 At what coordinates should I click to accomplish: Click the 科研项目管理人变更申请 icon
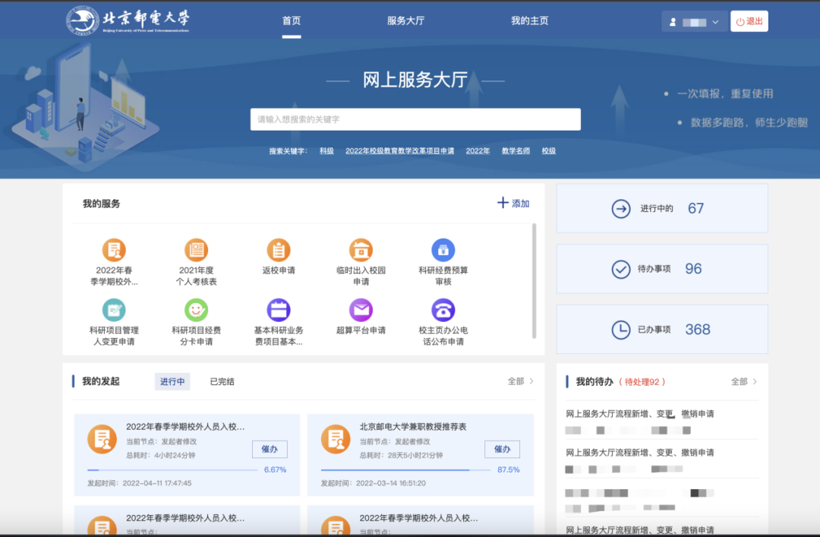pyautogui.click(x=114, y=310)
